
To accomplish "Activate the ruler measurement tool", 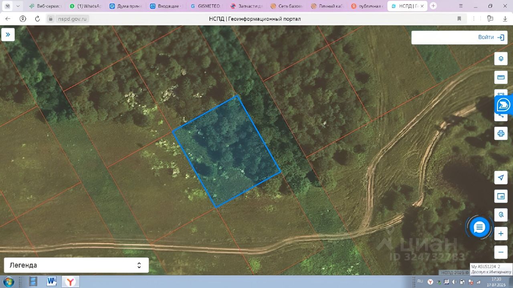I will [501, 77].
